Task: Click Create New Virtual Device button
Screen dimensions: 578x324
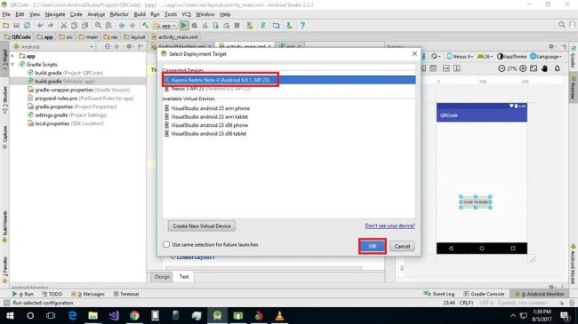Action: (202, 226)
